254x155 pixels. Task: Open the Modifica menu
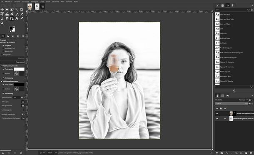8,2
